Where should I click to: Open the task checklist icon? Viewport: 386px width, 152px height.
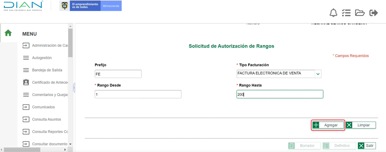pyautogui.click(x=346, y=13)
